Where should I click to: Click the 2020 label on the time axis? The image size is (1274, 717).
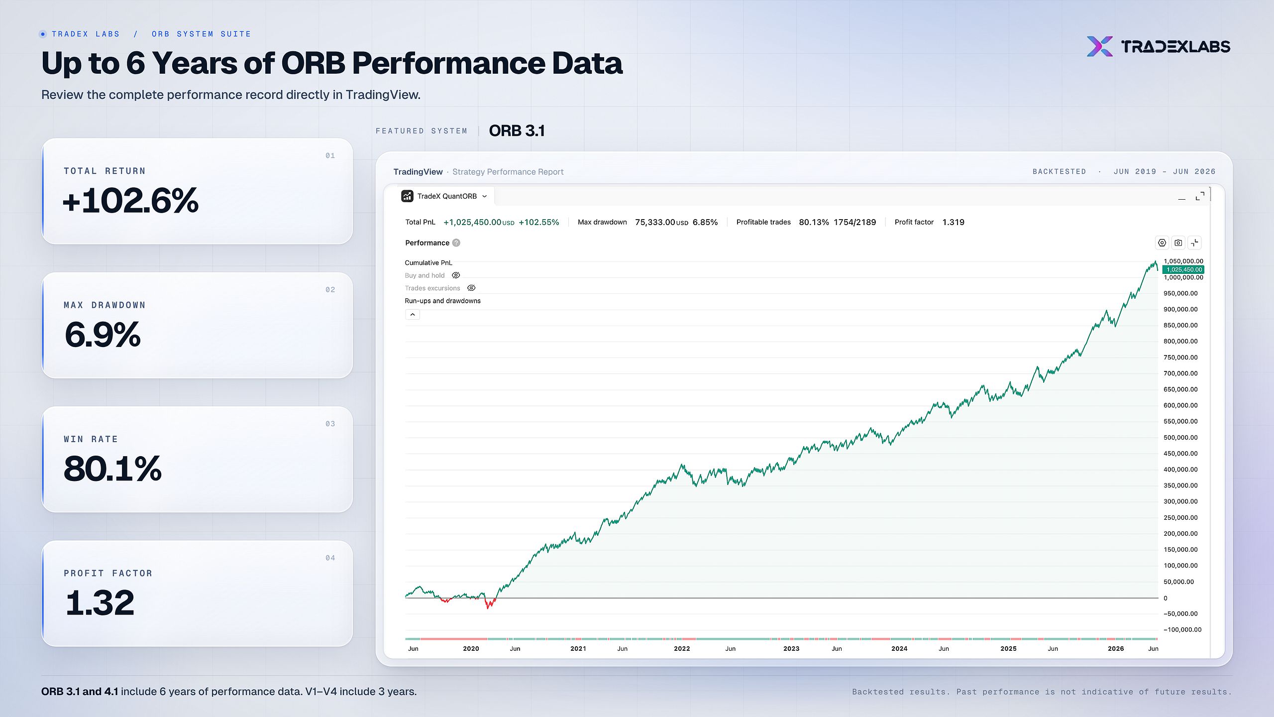click(x=471, y=648)
